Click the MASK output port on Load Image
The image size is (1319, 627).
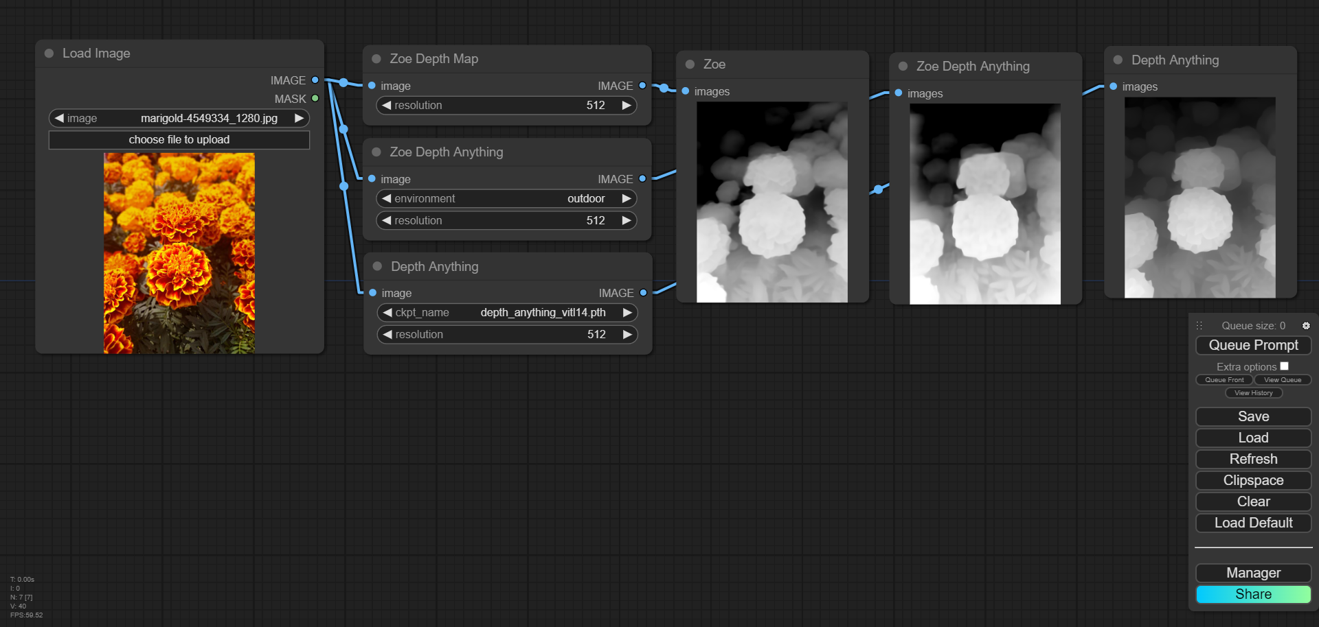coord(315,99)
